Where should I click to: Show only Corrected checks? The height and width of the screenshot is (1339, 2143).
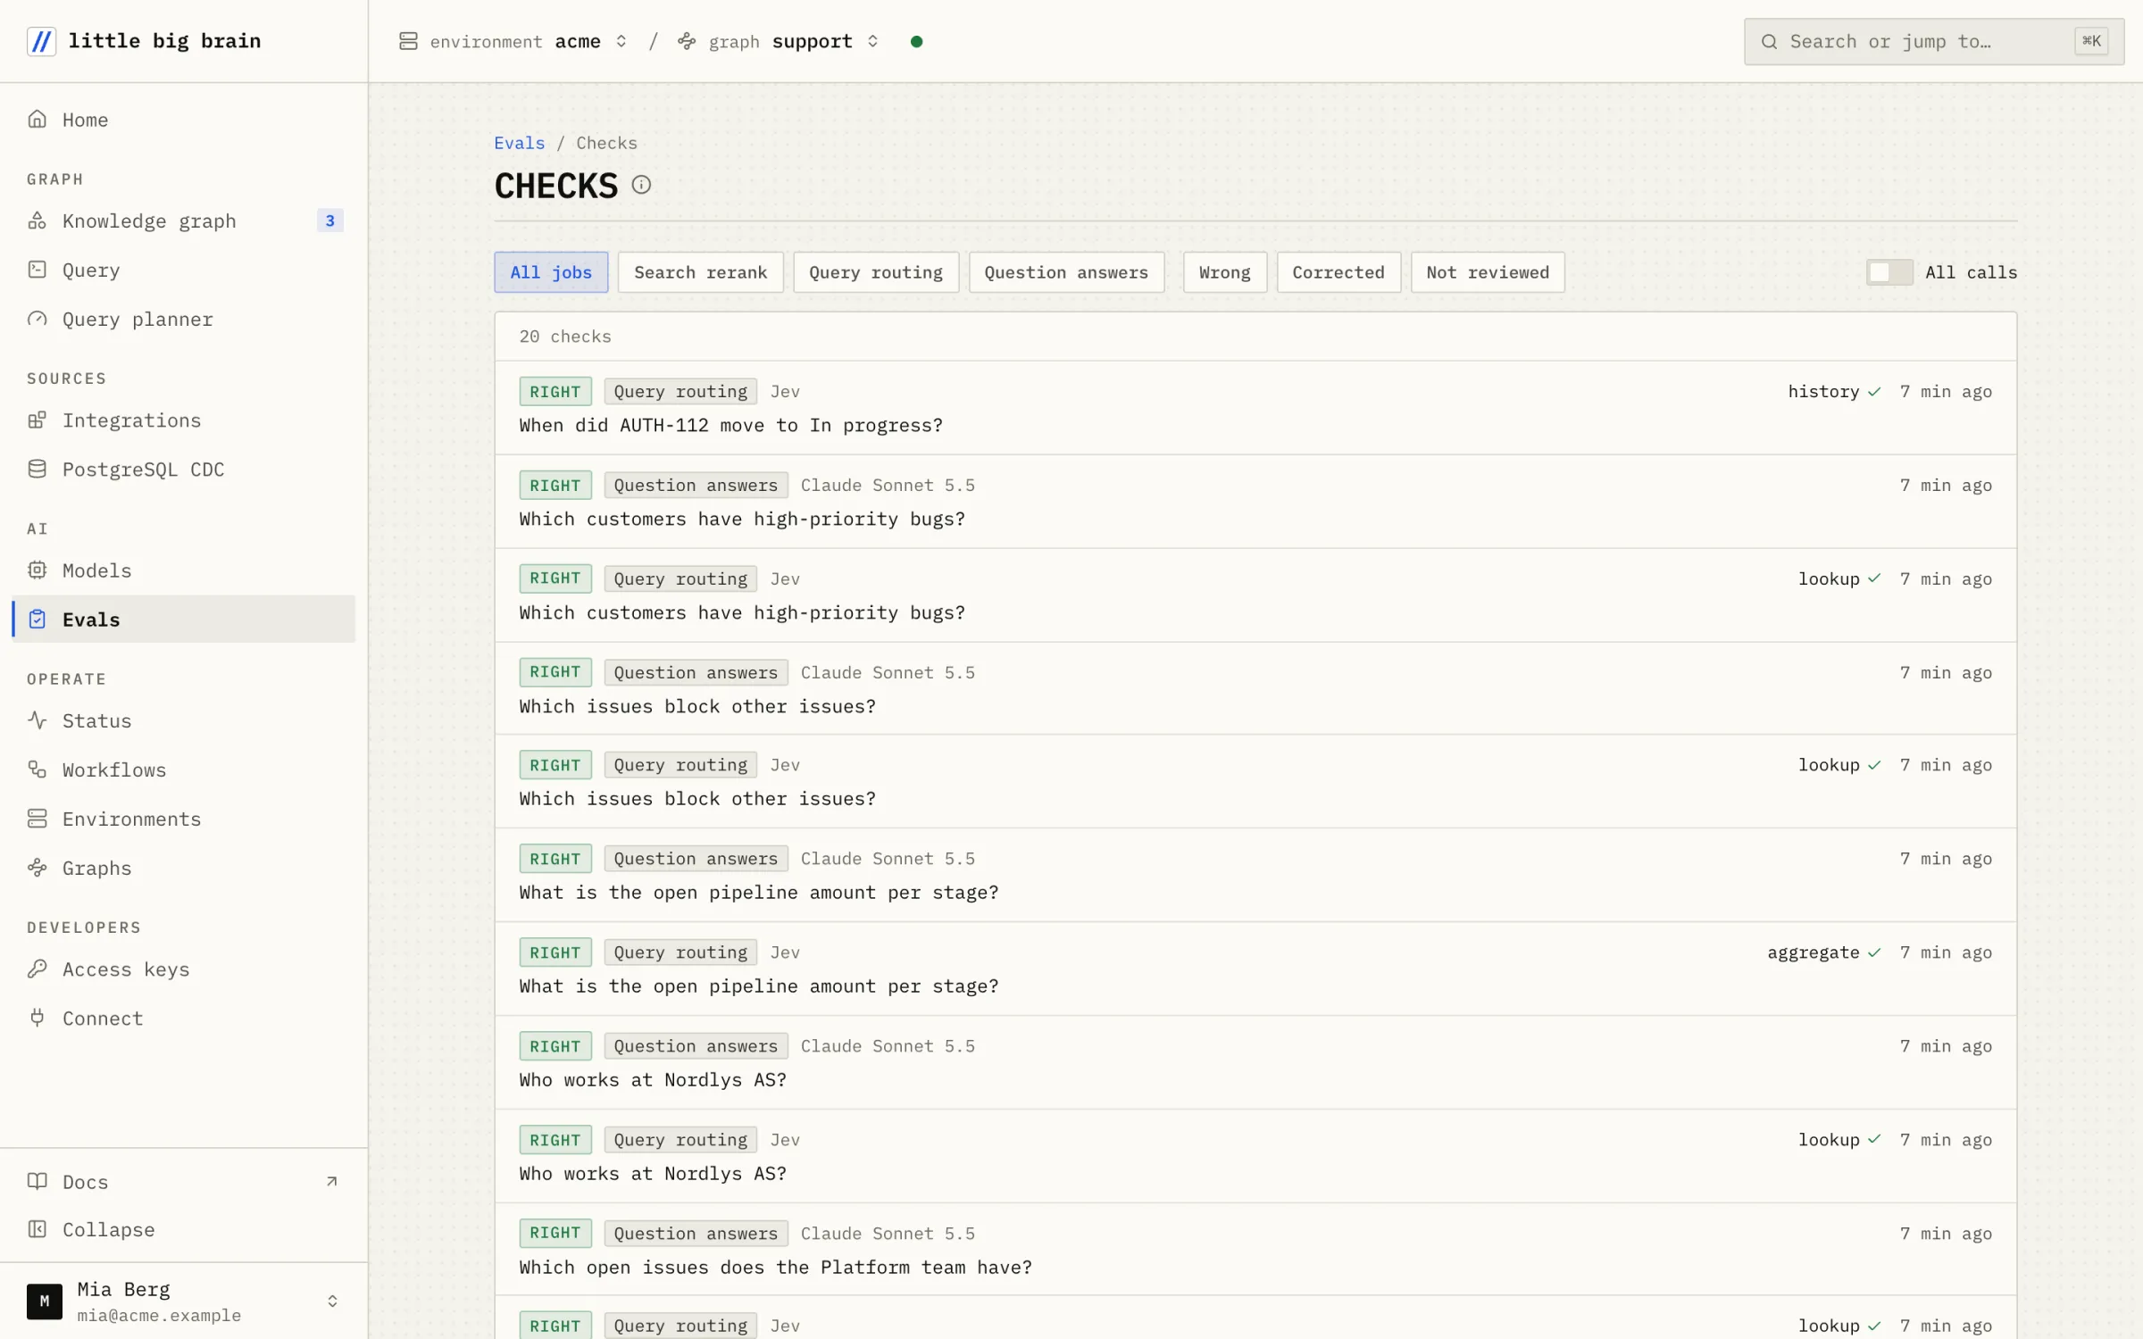1338,272
